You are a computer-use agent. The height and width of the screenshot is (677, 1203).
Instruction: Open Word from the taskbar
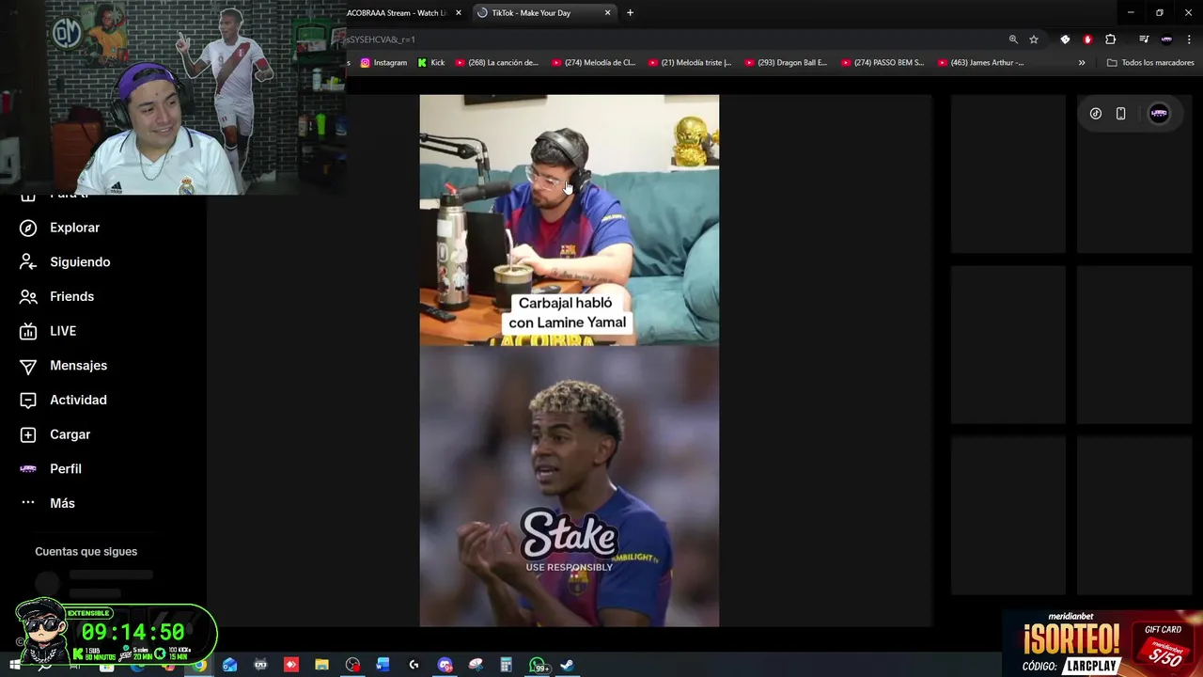coord(383,665)
